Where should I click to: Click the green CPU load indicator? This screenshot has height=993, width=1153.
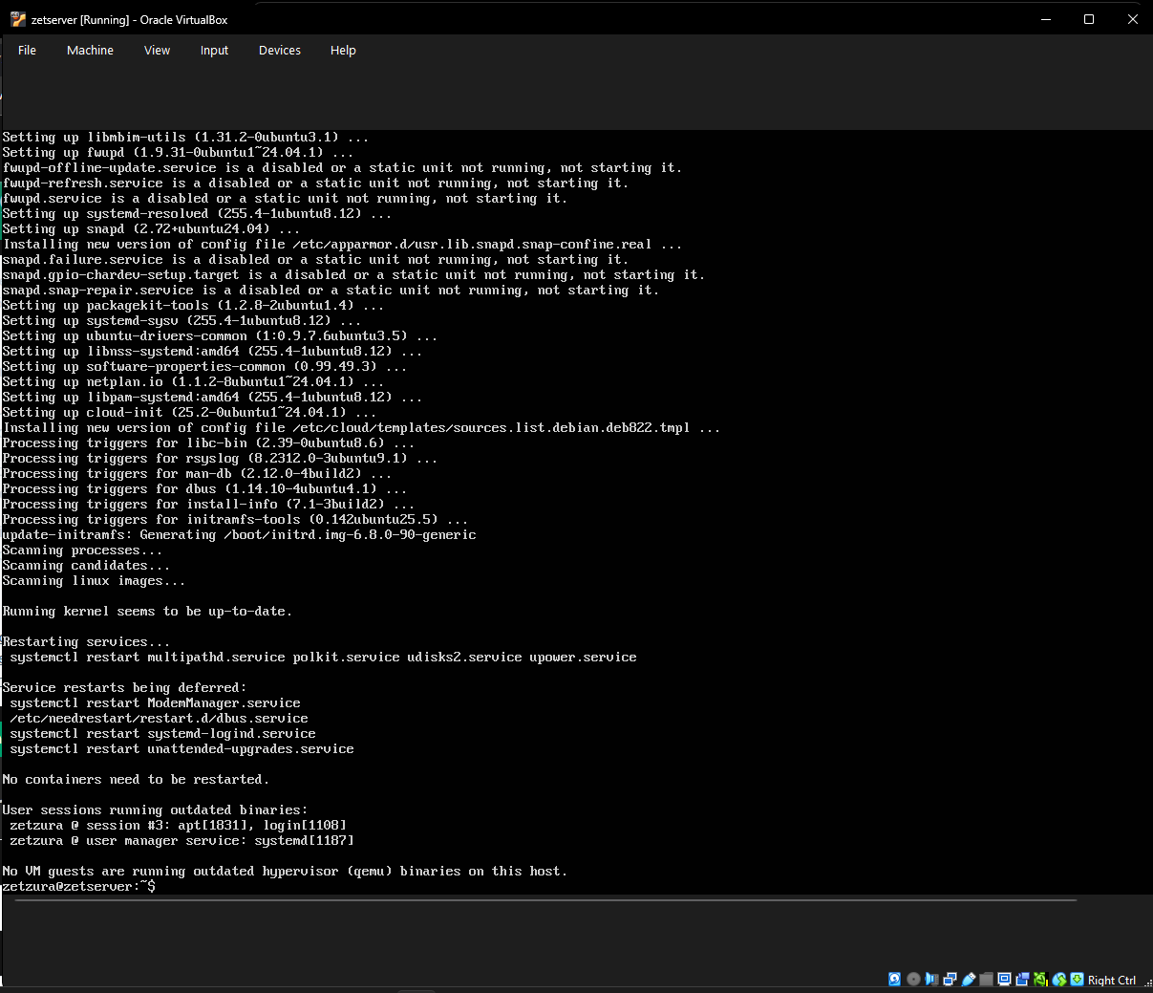[x=1040, y=979]
